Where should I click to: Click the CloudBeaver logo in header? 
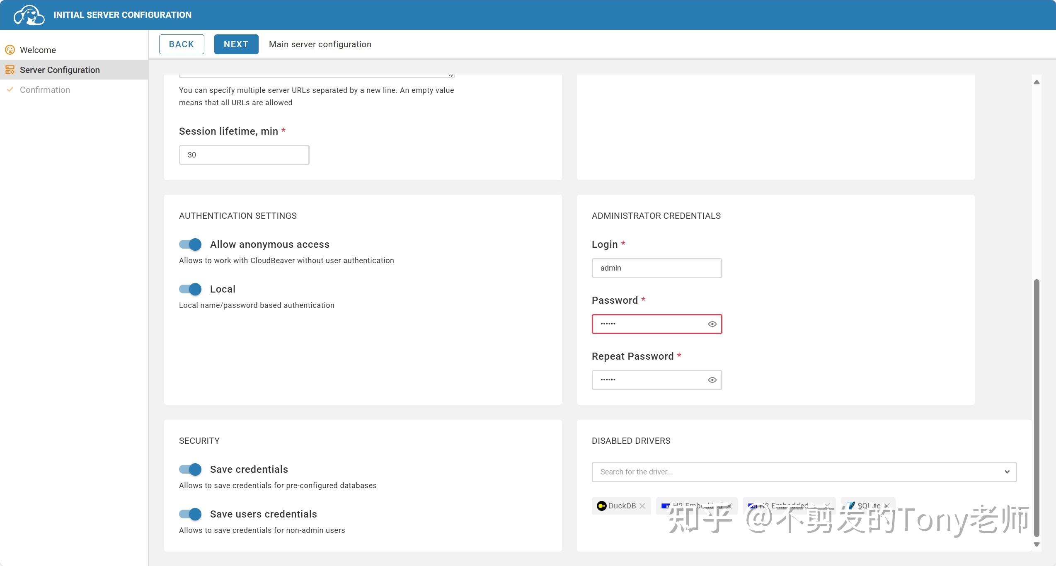pos(29,15)
